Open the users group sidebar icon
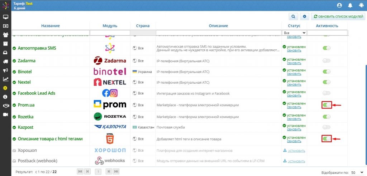Viewport: 367px width, 176px height. tap(5, 35)
